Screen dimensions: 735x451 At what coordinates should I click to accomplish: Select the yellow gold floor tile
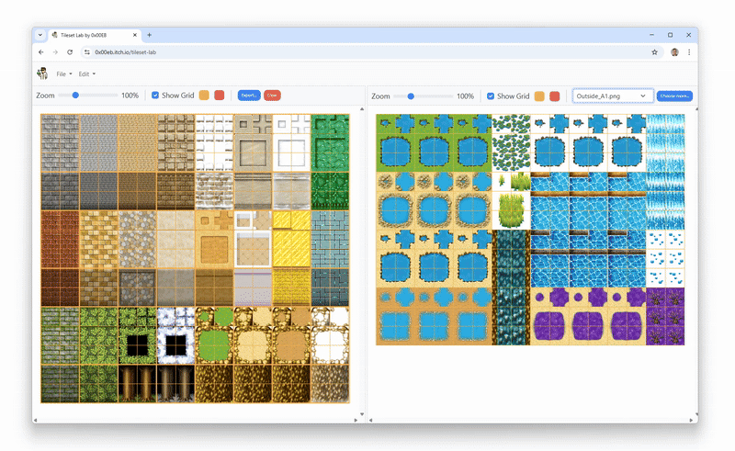[291, 239]
